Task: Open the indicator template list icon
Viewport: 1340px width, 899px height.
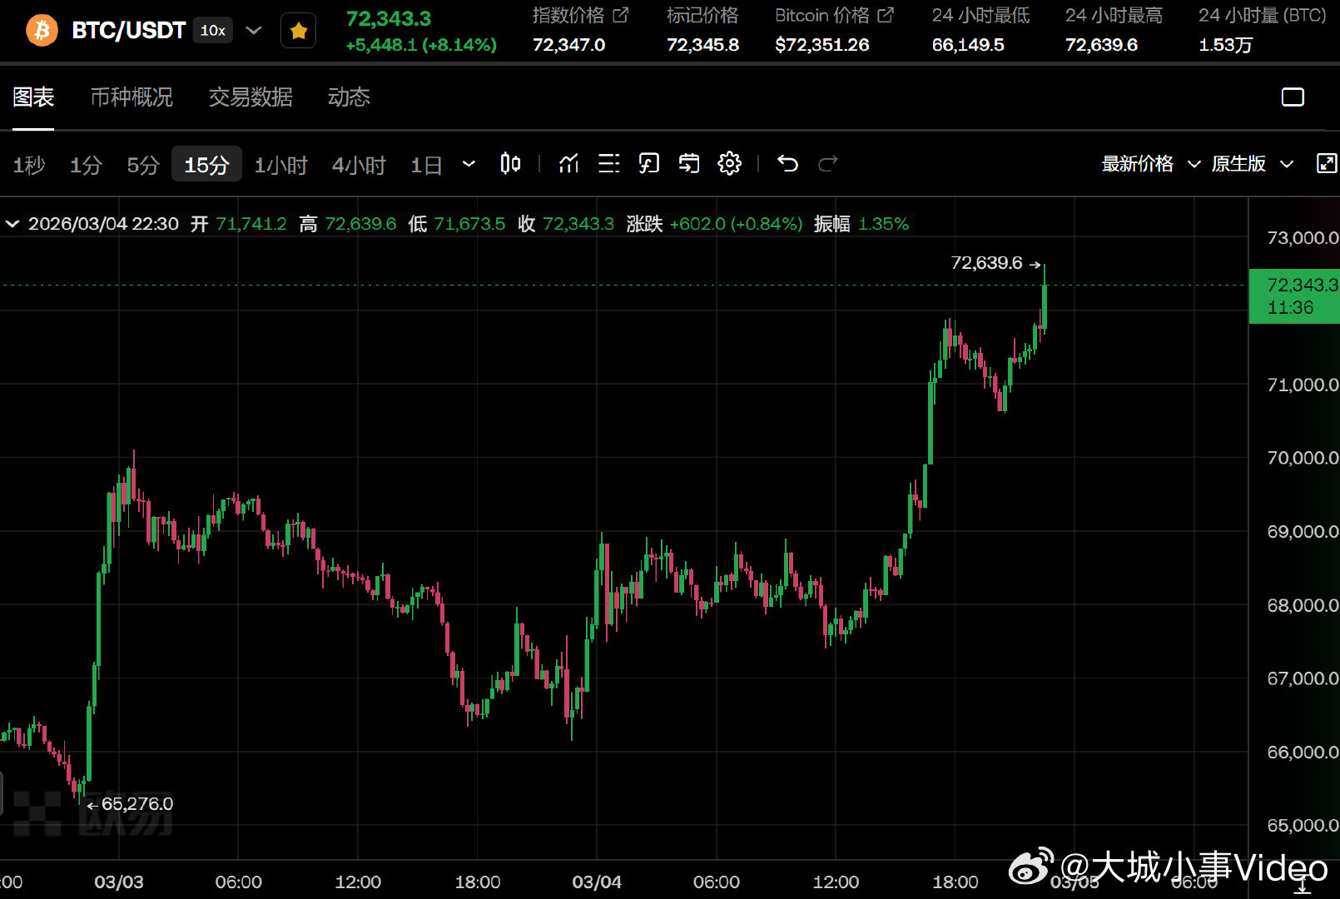Action: coord(609,164)
